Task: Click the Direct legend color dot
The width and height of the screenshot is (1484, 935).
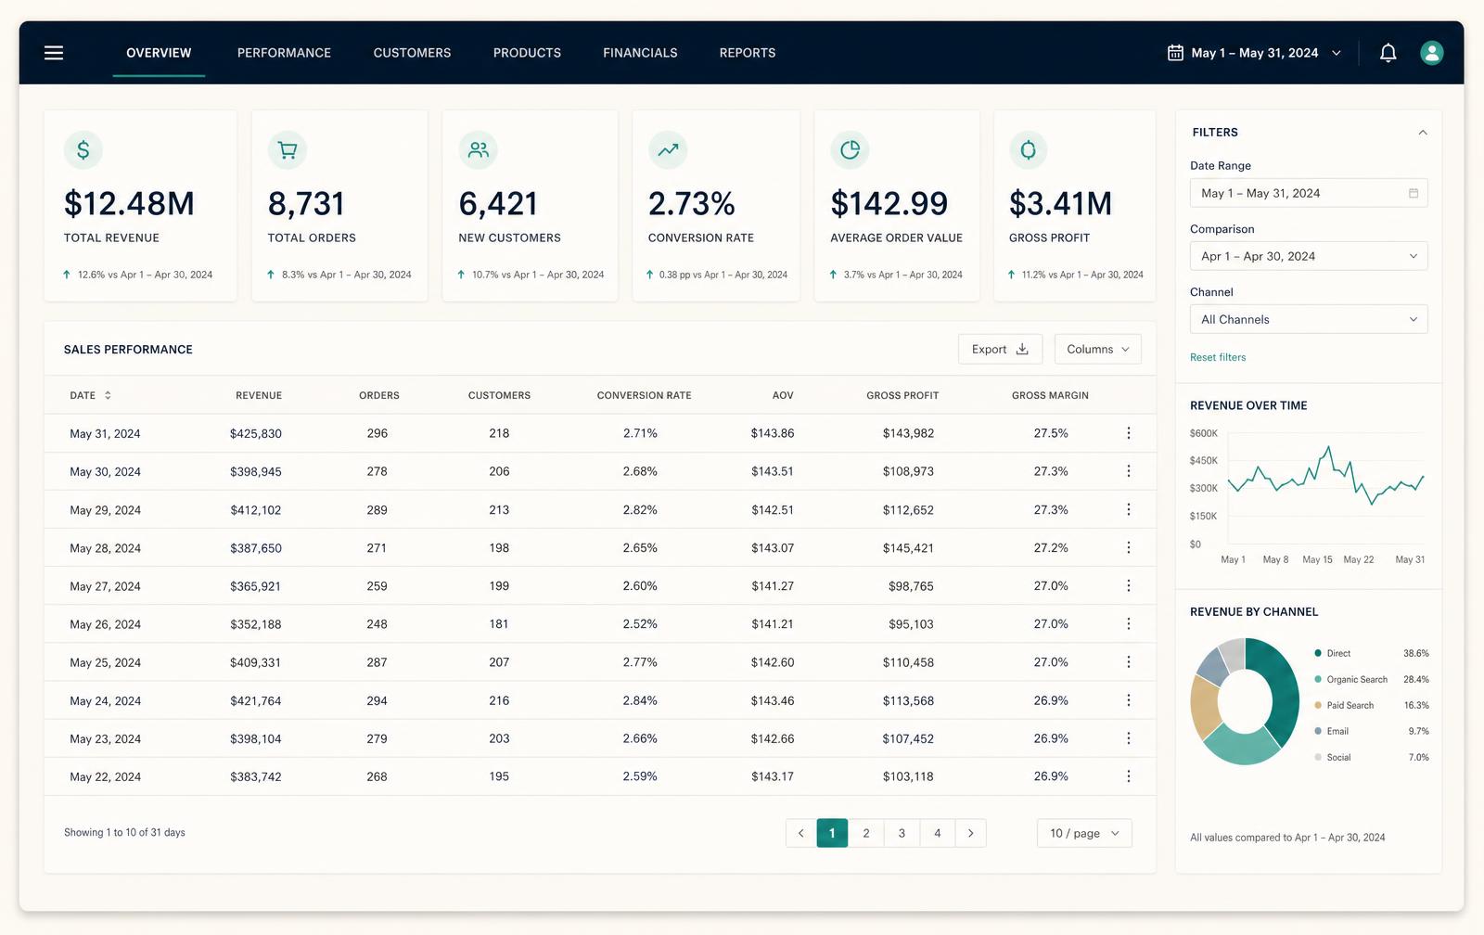Action: pyautogui.click(x=1318, y=653)
